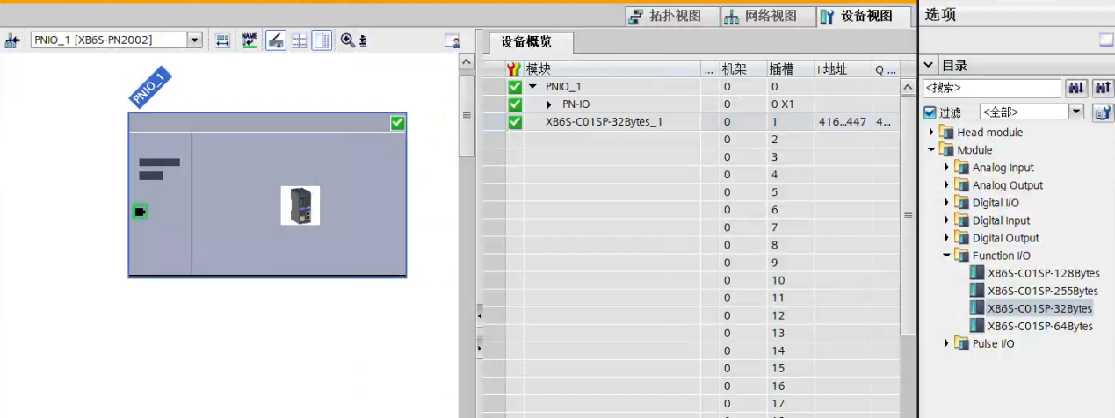Click the green Ethernet port on device
1115x418 pixels.
pyautogui.click(x=140, y=212)
